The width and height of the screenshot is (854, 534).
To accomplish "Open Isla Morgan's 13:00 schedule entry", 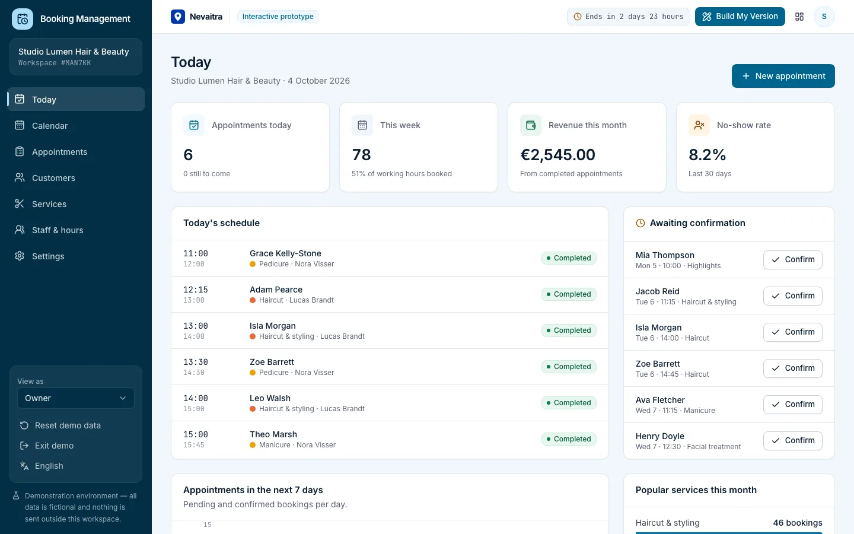I will click(390, 330).
